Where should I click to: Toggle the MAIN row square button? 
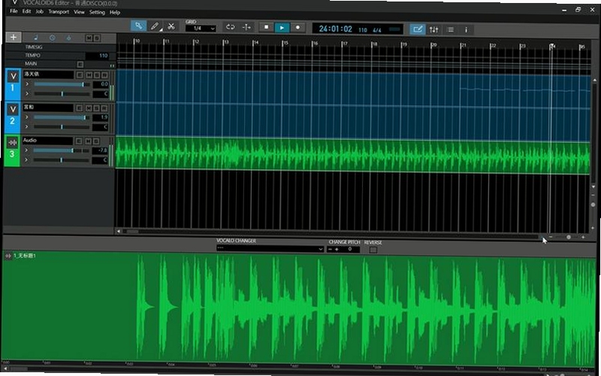pos(80,64)
